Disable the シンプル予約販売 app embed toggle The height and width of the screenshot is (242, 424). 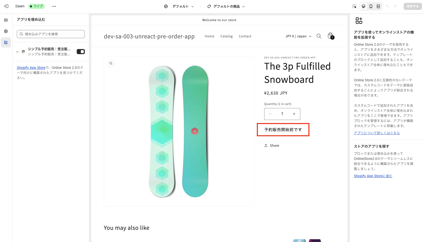81,51
